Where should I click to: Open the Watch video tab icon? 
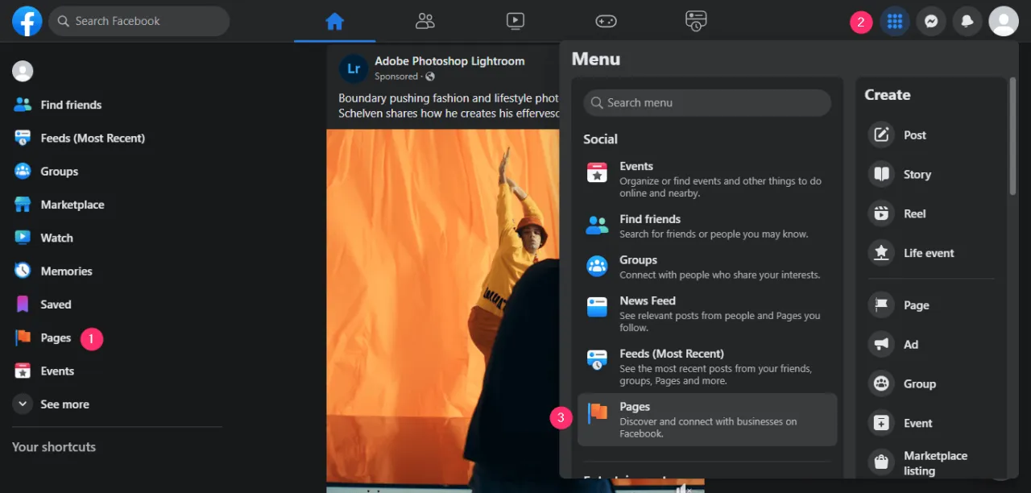(515, 21)
